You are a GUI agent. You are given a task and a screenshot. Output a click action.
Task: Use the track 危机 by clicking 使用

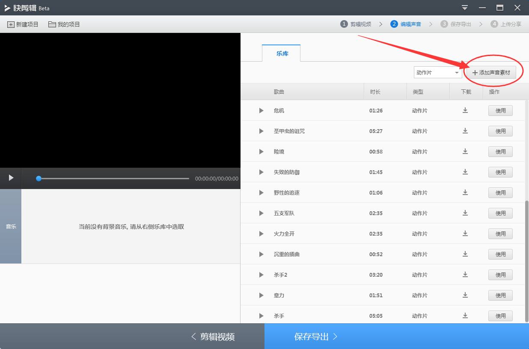point(500,110)
